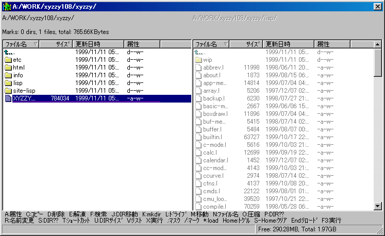Viewport: 385px width, 236px height.
Task: Select the cc-mod... file name
Action: (x=215, y=168)
